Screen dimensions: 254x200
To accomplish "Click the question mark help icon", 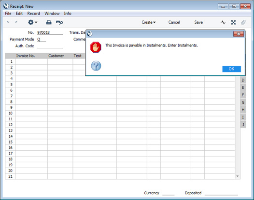I will click(x=96, y=66).
